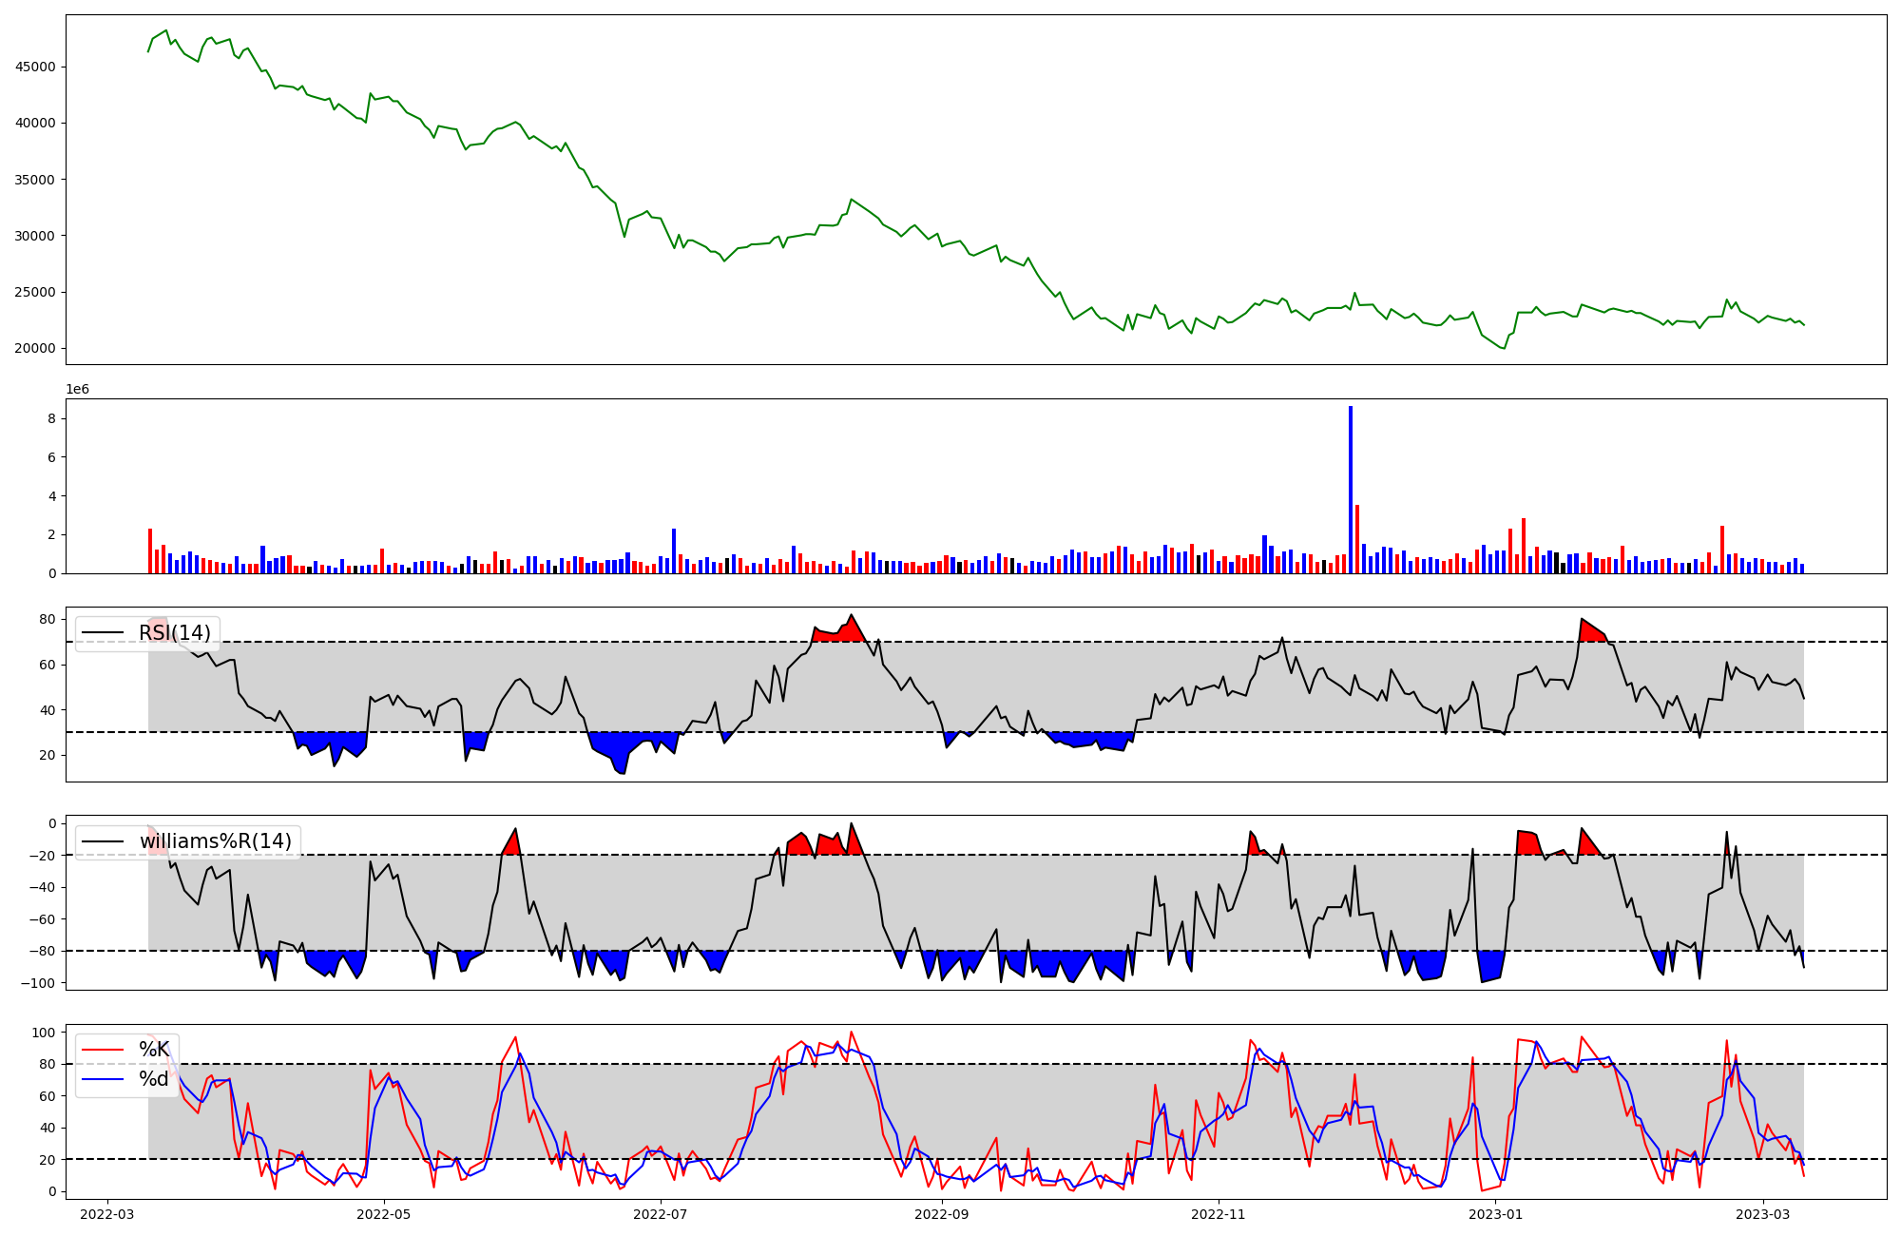Viewport: 1901px width, 1236px height.
Task: Click the tallest blue volume bar
Action: [x=1351, y=490]
